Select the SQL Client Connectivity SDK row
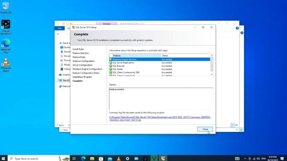 click(x=160, y=72)
